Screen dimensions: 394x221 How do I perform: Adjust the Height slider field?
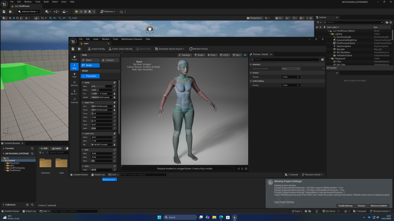[x=102, y=97]
